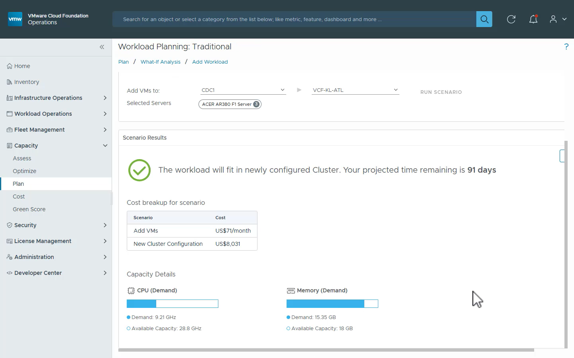Image resolution: width=574 pixels, height=358 pixels.
Task: Open the notifications bell
Action: point(533,19)
